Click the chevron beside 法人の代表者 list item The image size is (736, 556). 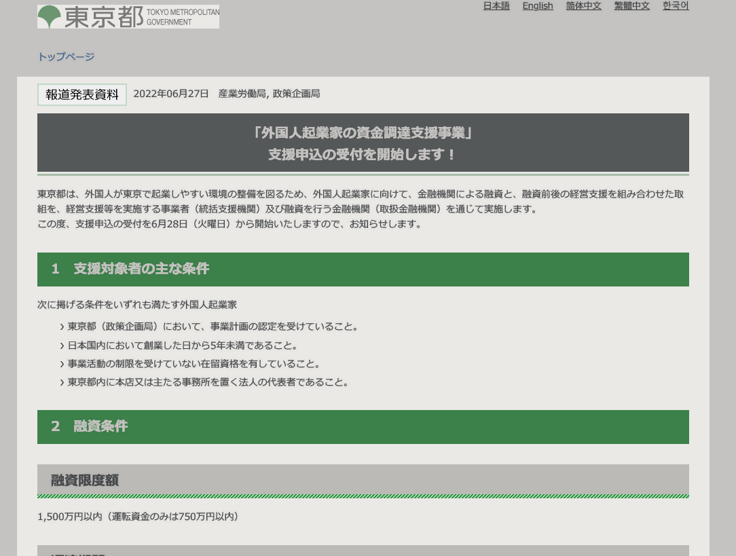click(x=62, y=383)
